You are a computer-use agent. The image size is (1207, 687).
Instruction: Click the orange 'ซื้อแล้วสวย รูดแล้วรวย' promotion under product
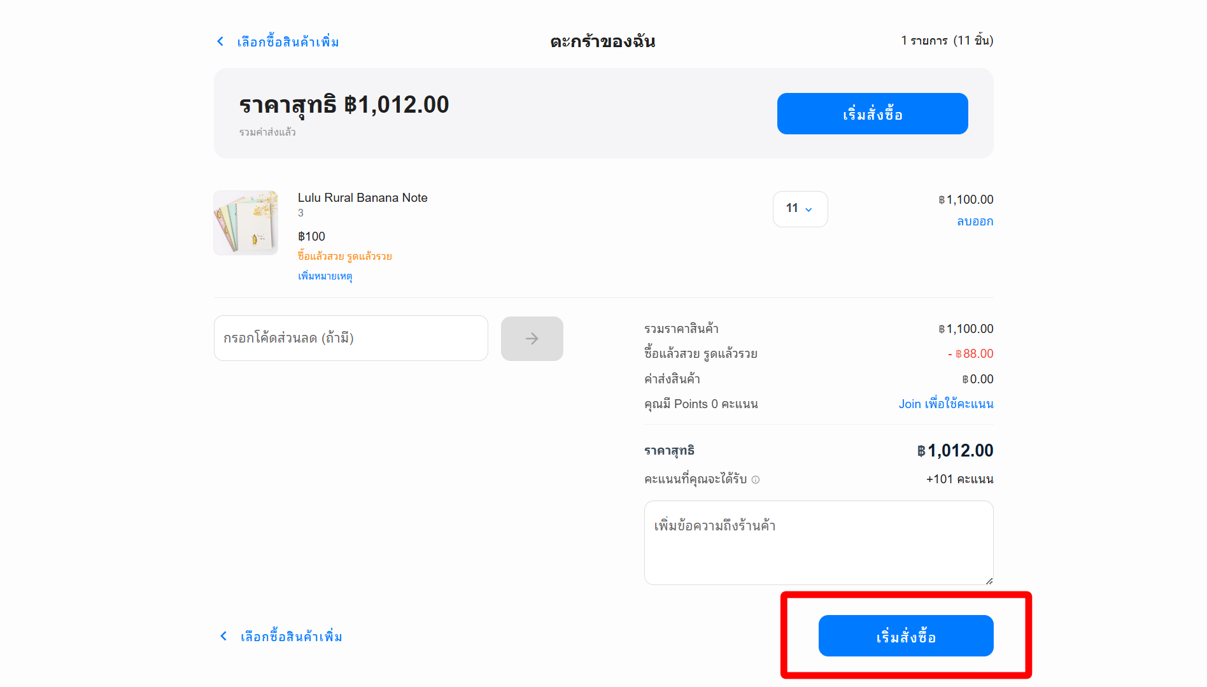pyautogui.click(x=344, y=256)
